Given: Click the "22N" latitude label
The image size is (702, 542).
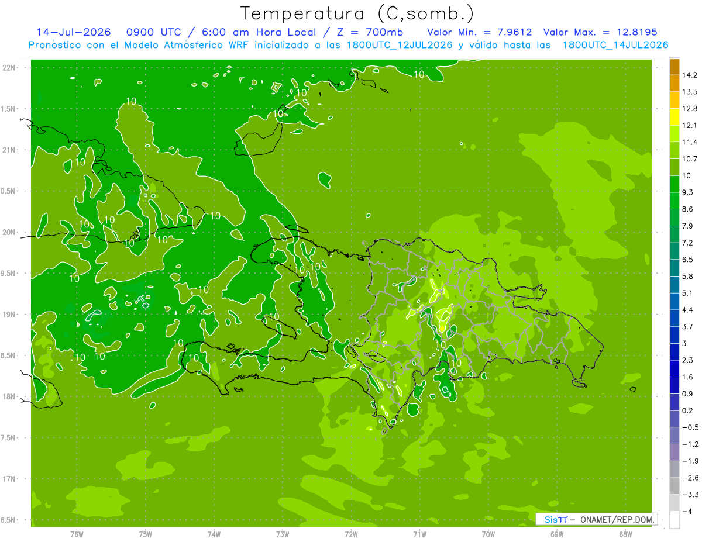Looking at the screenshot, I should click(x=10, y=68).
